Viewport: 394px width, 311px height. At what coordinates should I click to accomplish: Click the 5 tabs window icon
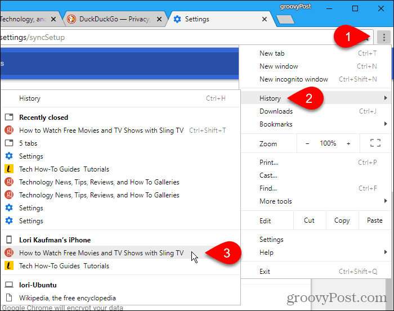coord(9,143)
